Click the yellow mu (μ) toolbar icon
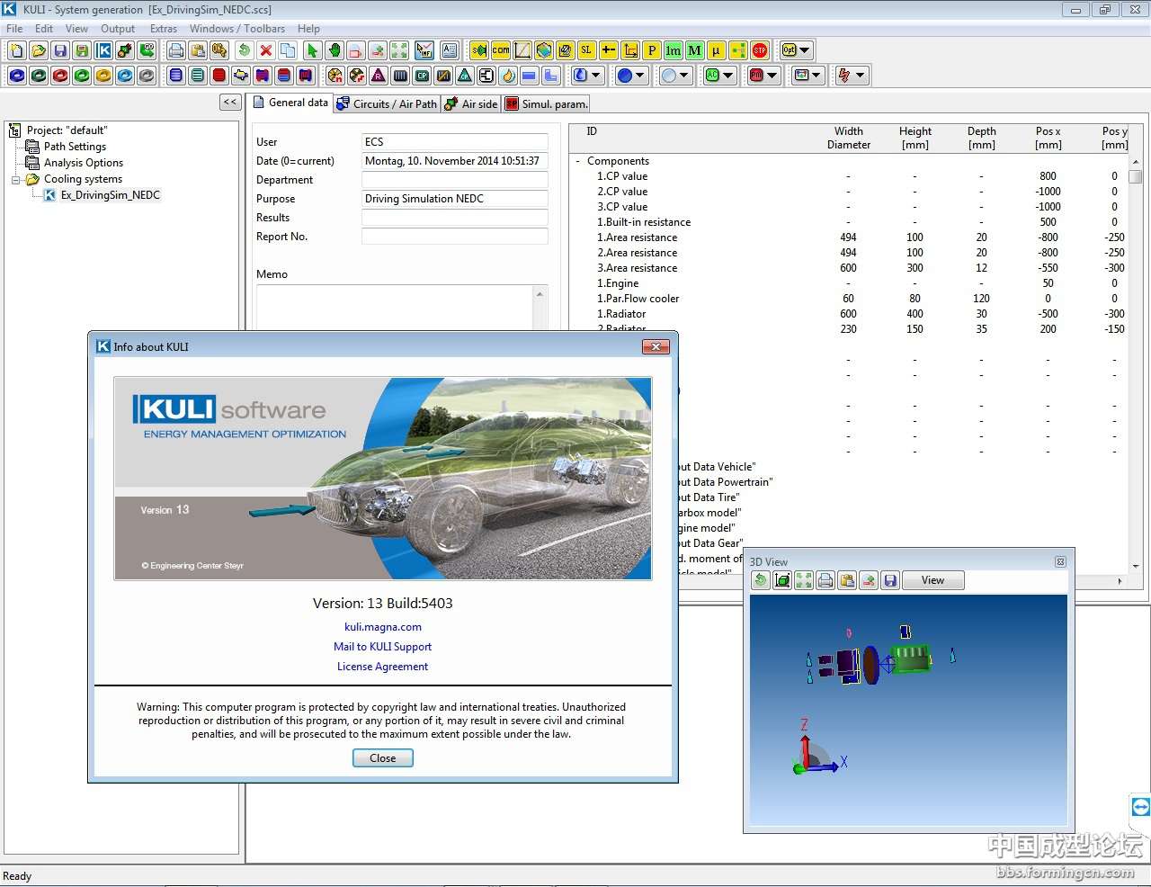The height and width of the screenshot is (887, 1151). [716, 50]
